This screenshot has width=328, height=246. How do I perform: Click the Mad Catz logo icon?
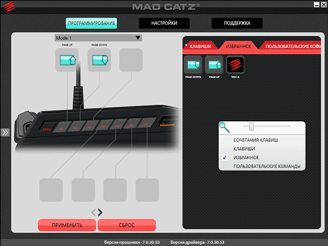(x=9, y=7)
